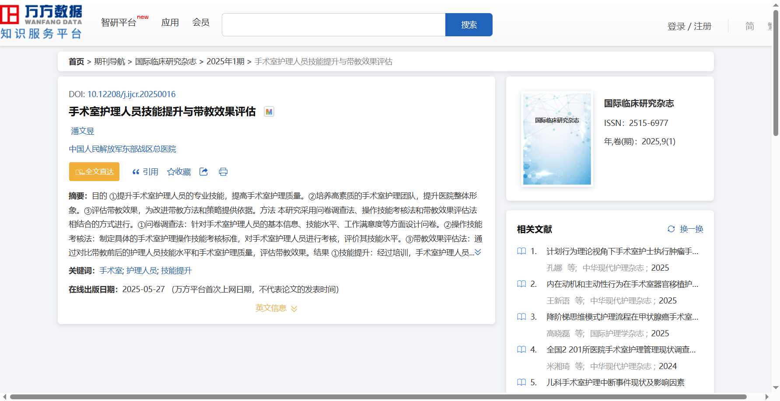780x401 pixels.
Task: Click book icon for related item 4
Action: [521, 350]
